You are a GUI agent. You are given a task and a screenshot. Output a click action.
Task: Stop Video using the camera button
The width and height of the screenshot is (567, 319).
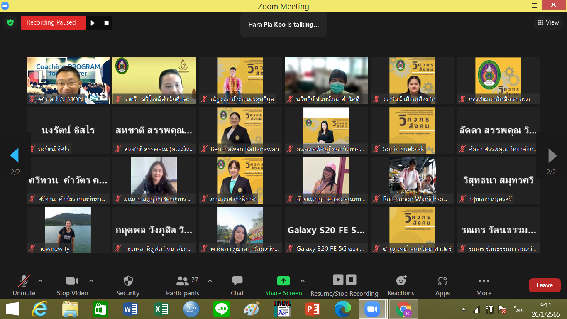[x=72, y=286]
